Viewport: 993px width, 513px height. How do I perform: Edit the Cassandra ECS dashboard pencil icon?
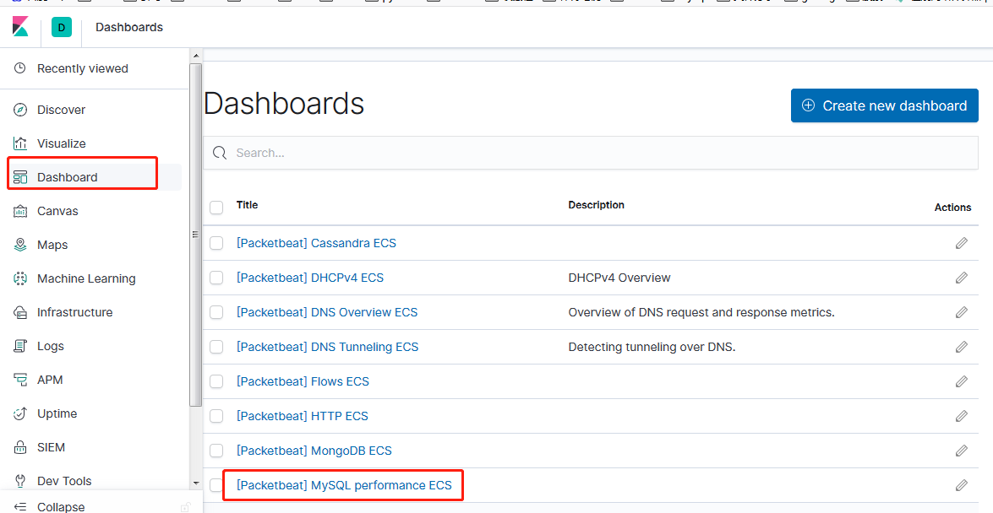pyautogui.click(x=961, y=243)
